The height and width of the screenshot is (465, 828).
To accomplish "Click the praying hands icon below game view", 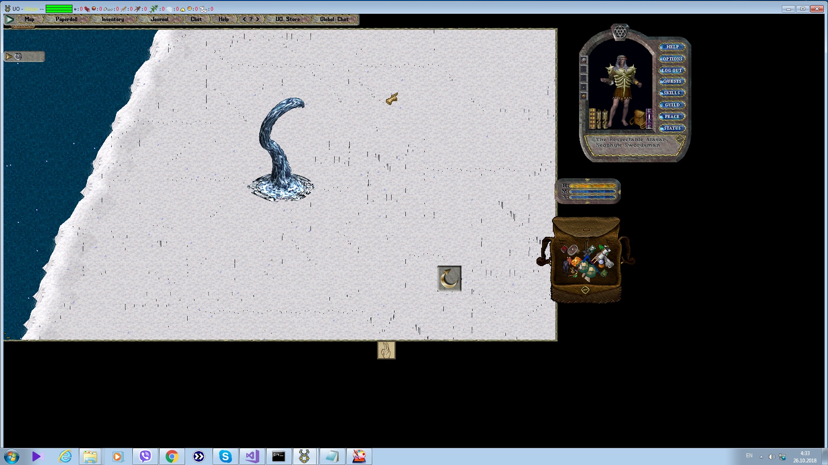I will [x=386, y=350].
